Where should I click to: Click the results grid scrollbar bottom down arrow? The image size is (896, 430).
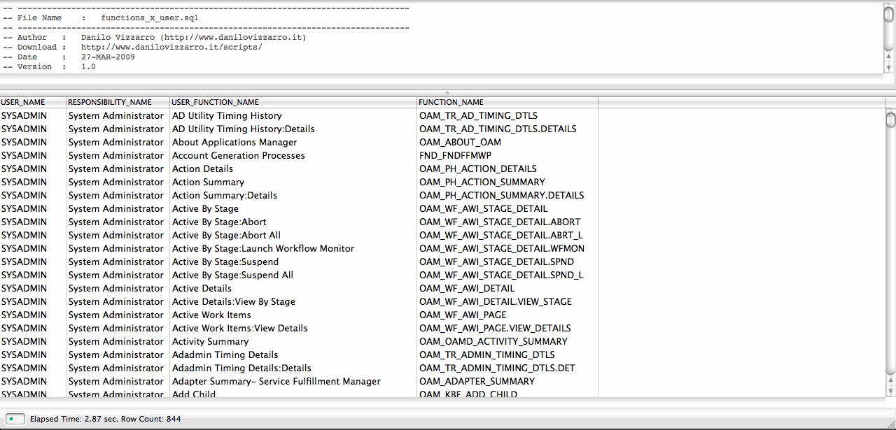coord(890,392)
